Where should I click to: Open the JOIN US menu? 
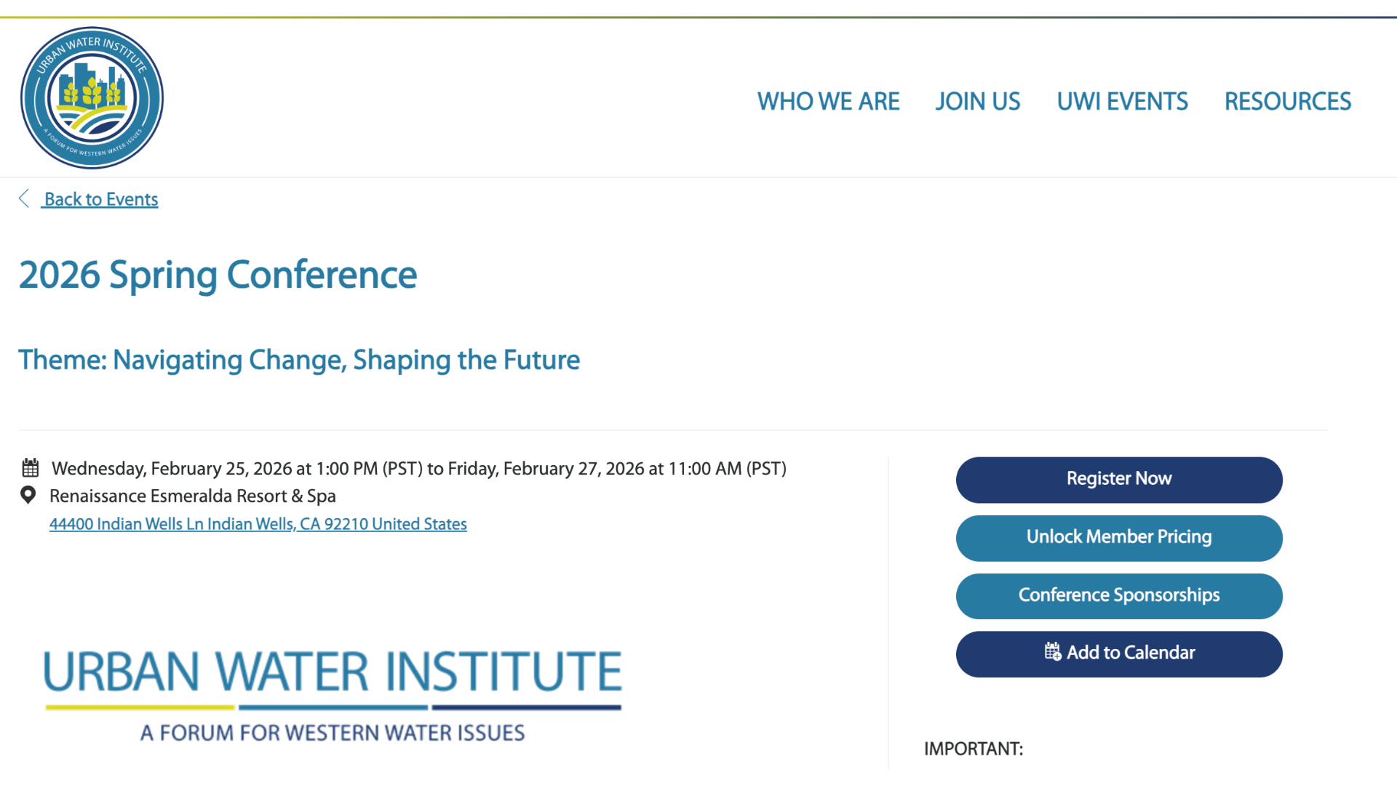[x=977, y=102]
